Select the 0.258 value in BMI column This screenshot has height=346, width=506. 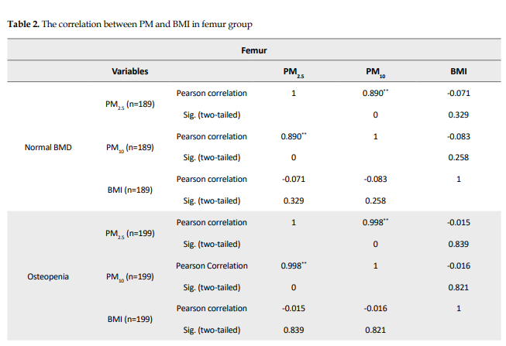pyautogui.click(x=458, y=158)
